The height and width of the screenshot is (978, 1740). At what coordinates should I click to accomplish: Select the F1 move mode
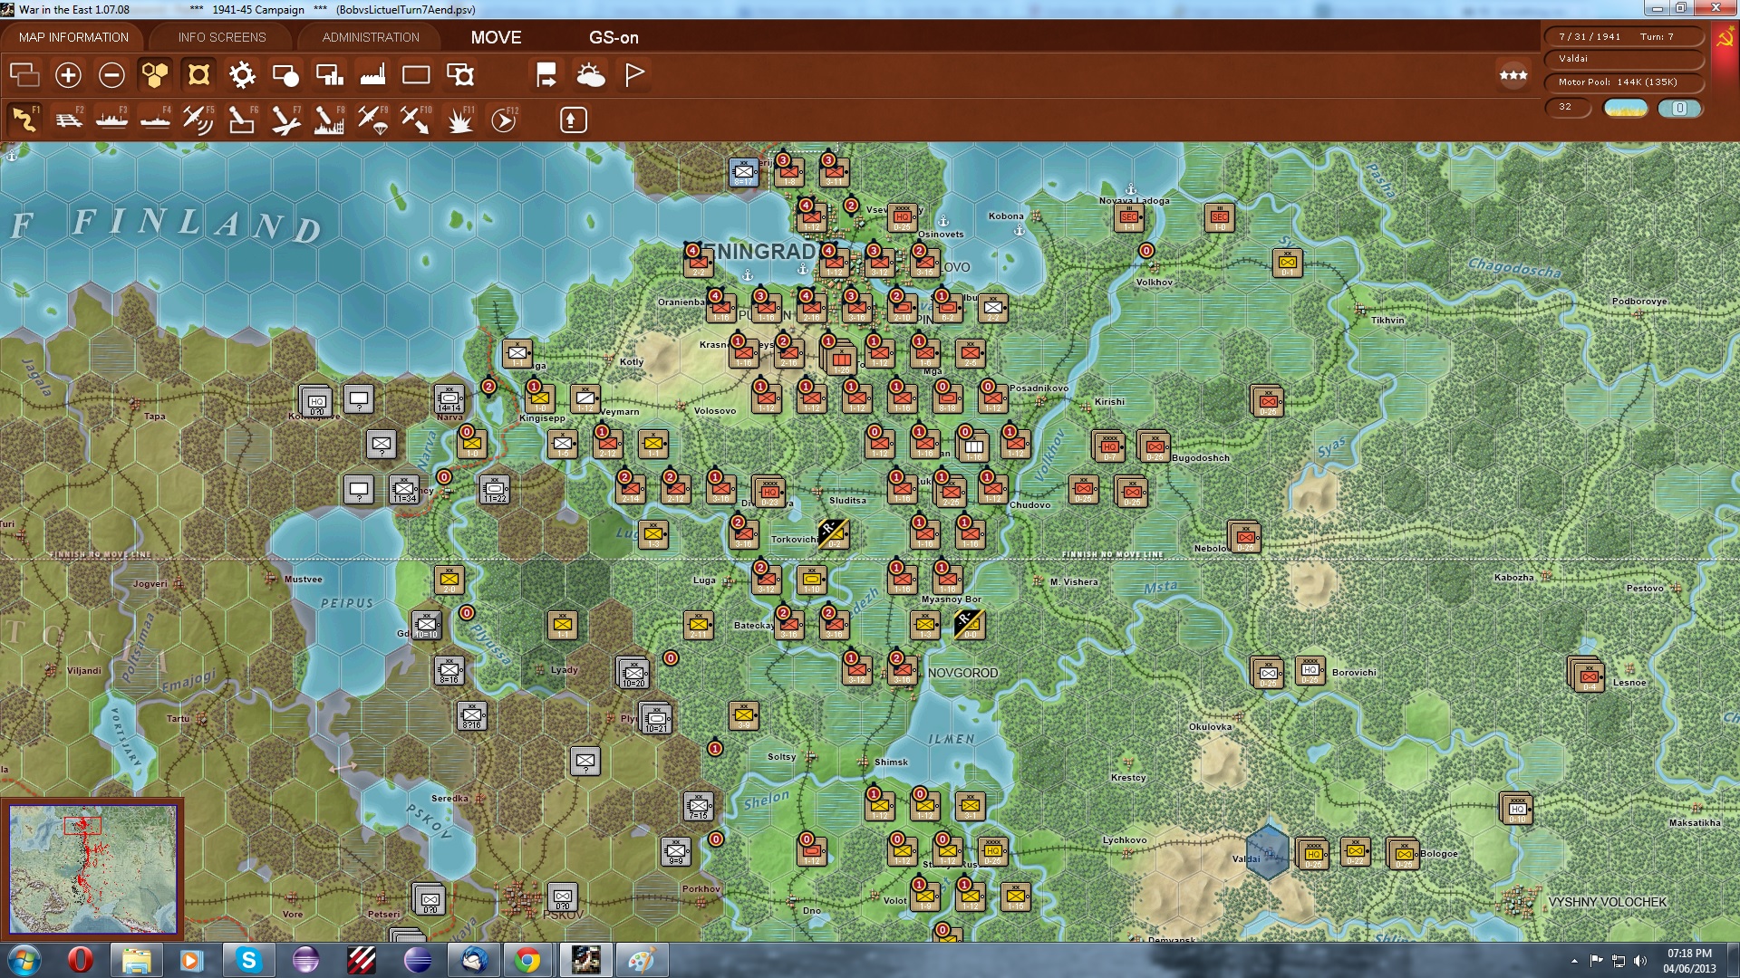tap(24, 120)
